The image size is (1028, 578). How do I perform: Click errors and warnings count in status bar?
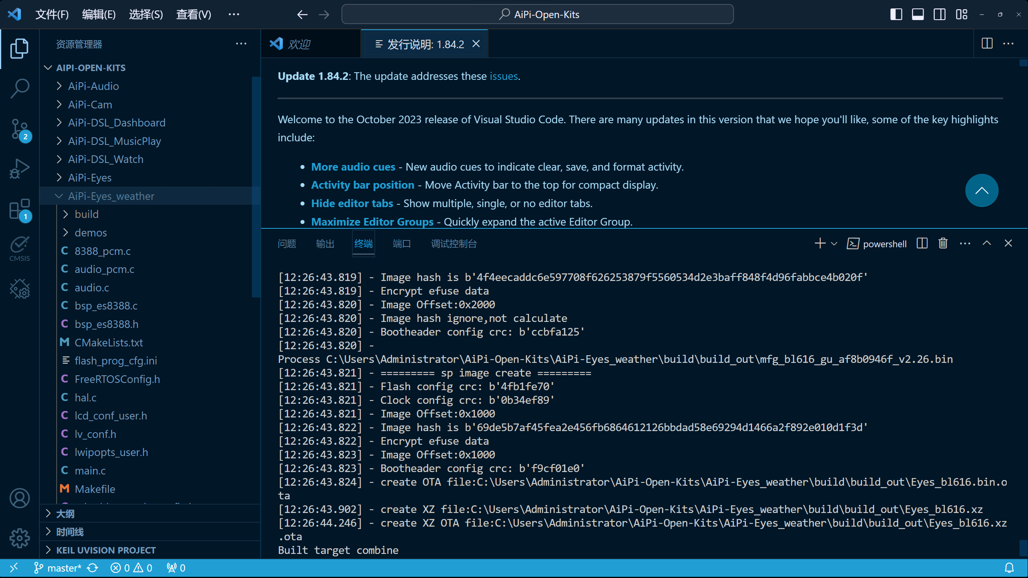pos(132,568)
